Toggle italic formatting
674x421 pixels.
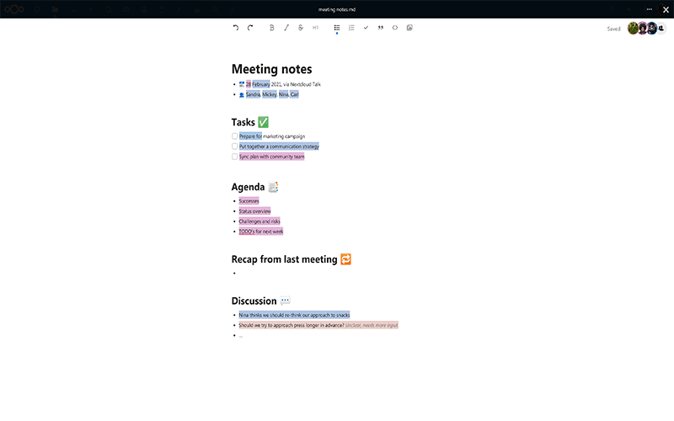click(286, 28)
